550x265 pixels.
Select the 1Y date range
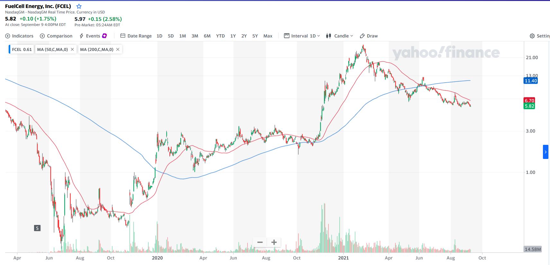point(233,36)
